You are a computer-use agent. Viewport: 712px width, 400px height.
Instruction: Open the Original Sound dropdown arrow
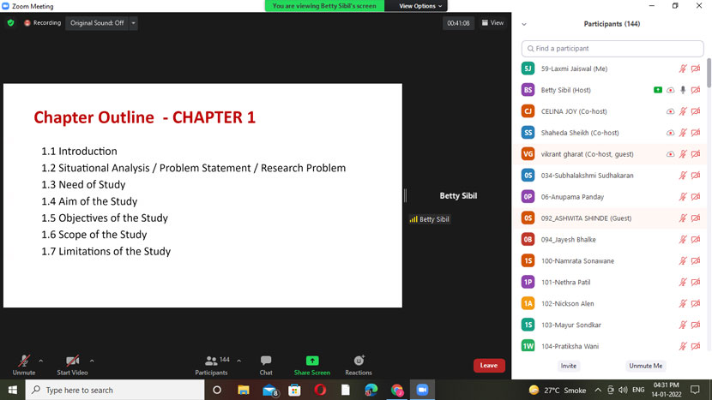pyautogui.click(x=133, y=23)
